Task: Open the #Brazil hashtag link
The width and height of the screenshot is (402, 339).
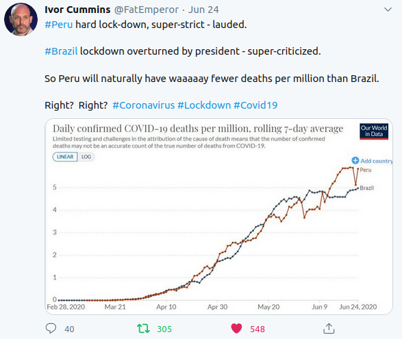Action: click(x=61, y=51)
